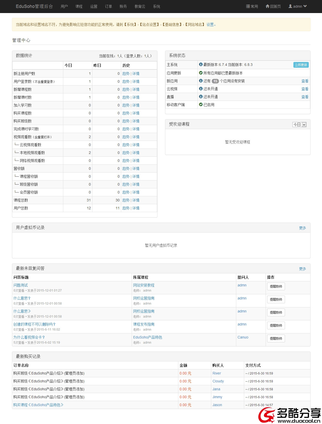The width and height of the screenshot is (322, 424).
Task: Click the check icon beside 已启用
Action: tap(201, 105)
